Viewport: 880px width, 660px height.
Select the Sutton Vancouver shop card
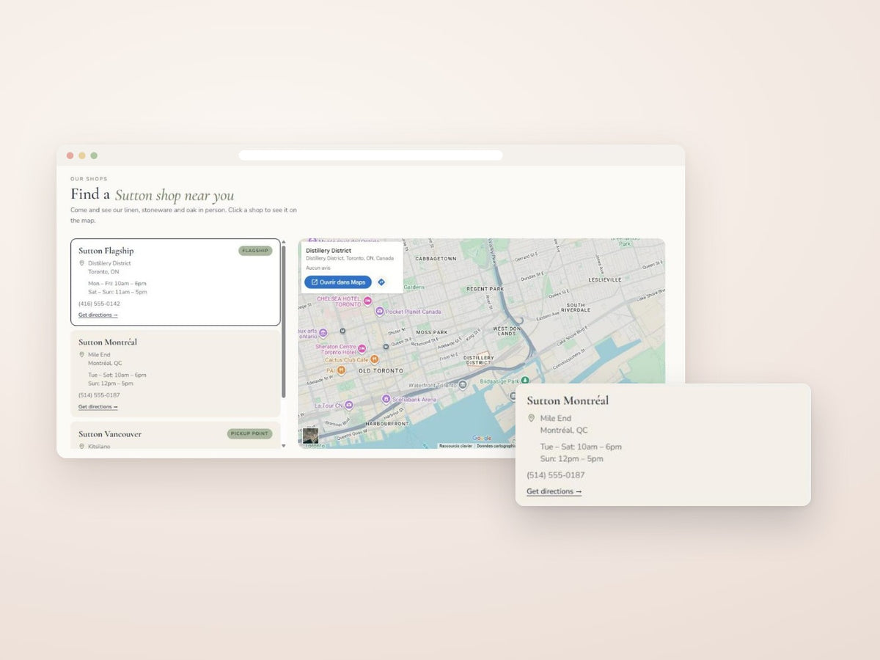pos(175,435)
